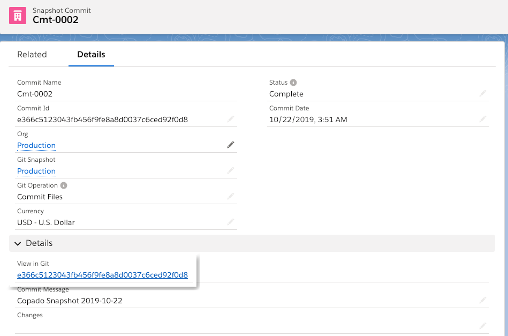Click the Complete status value
Image resolution: width=508 pixels, height=336 pixels.
[x=286, y=94]
